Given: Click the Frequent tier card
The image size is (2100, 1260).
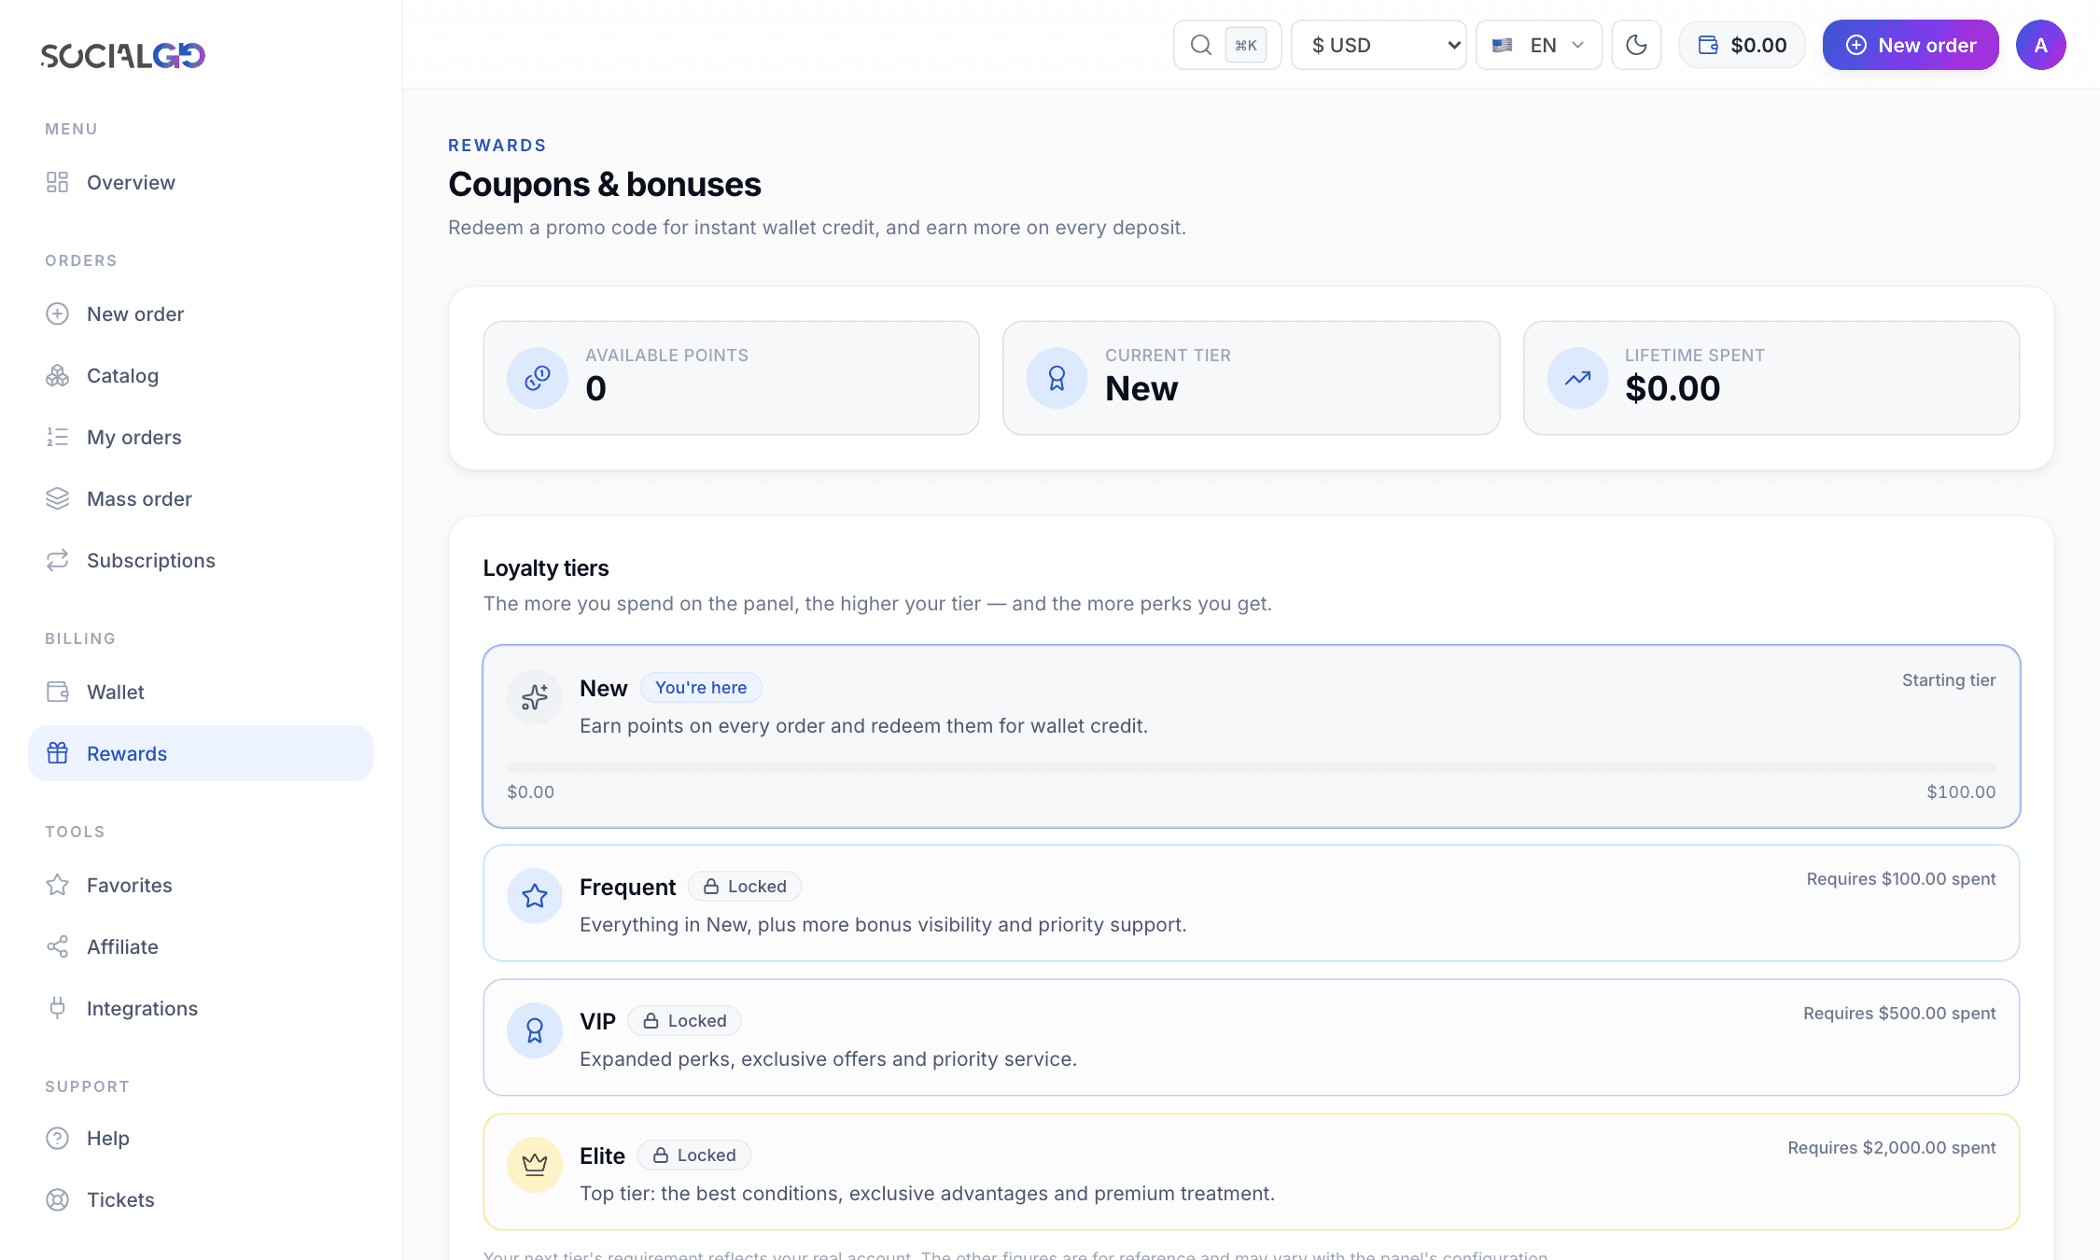Looking at the screenshot, I should 1252,903.
